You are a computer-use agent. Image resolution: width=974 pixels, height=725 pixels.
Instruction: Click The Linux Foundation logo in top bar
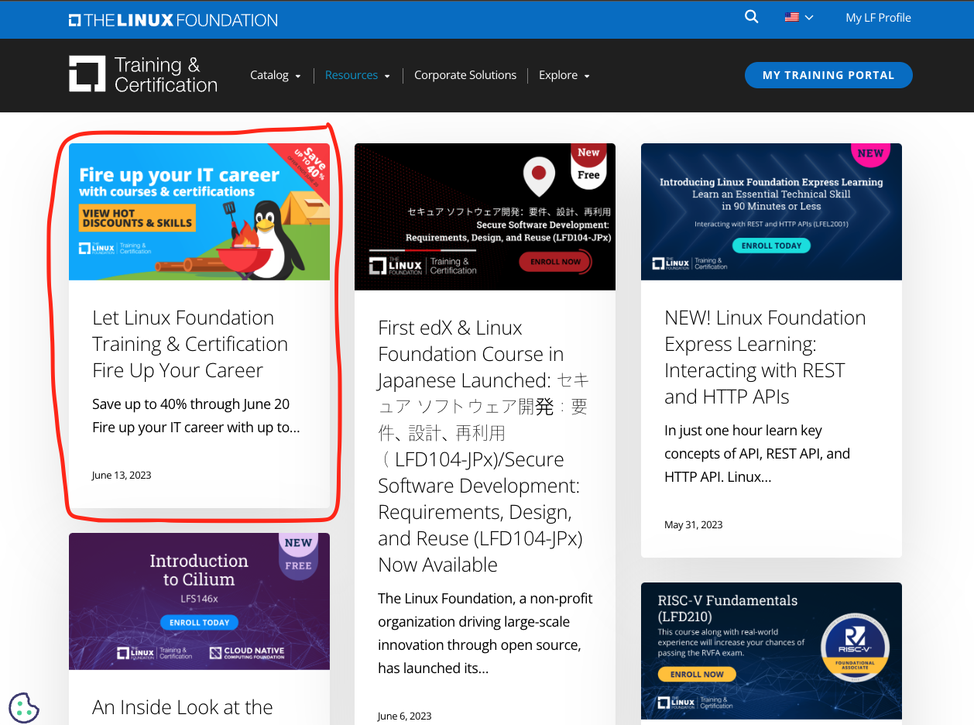[x=173, y=20]
